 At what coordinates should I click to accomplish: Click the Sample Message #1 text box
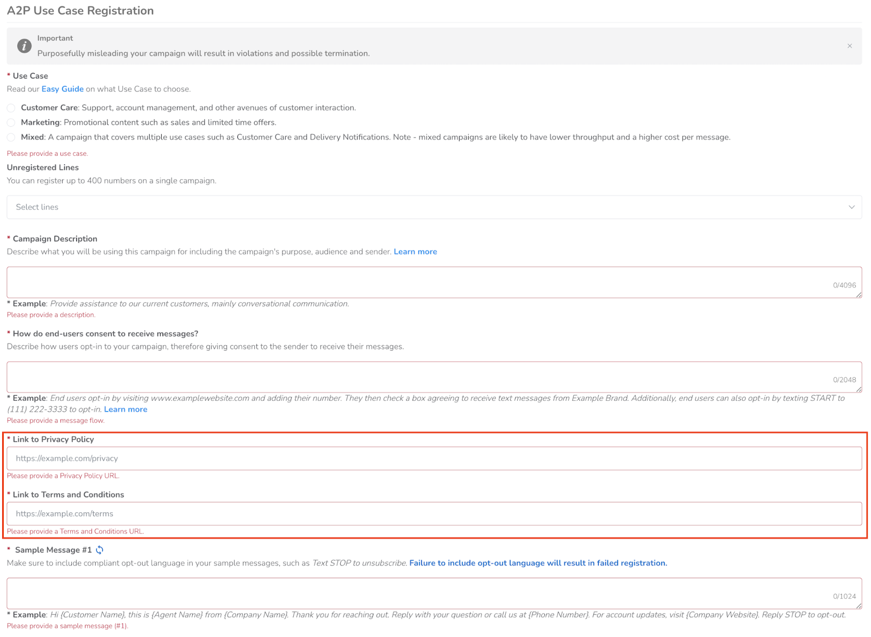[x=434, y=593]
